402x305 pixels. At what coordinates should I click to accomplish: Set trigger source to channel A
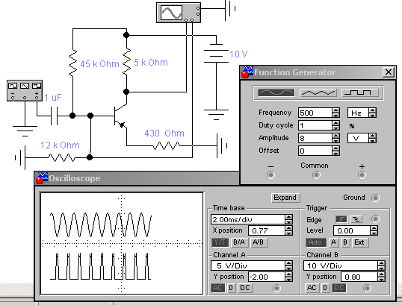click(333, 242)
